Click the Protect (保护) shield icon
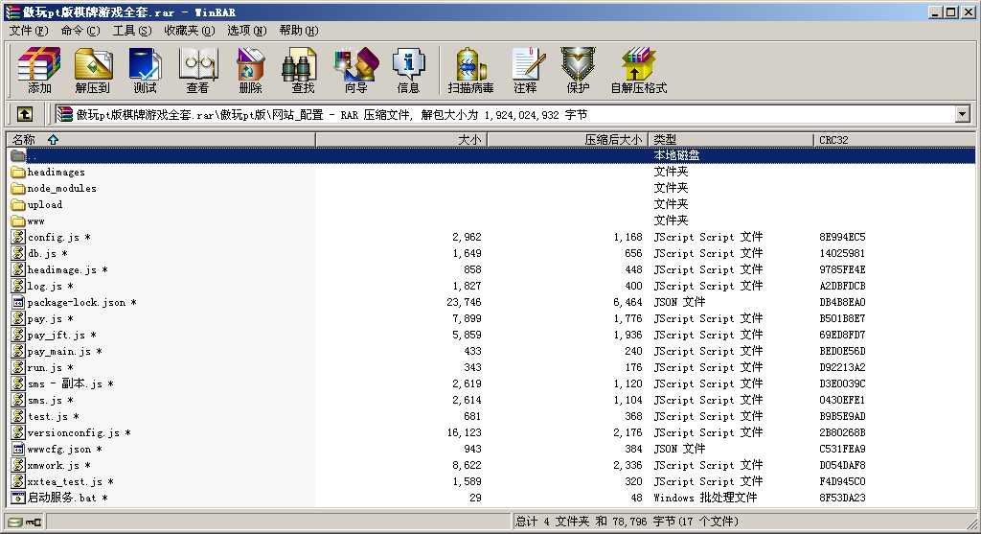The width and height of the screenshot is (981, 534). [578, 69]
